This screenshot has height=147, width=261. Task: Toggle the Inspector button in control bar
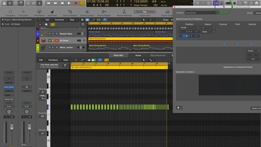[x=10, y=3]
